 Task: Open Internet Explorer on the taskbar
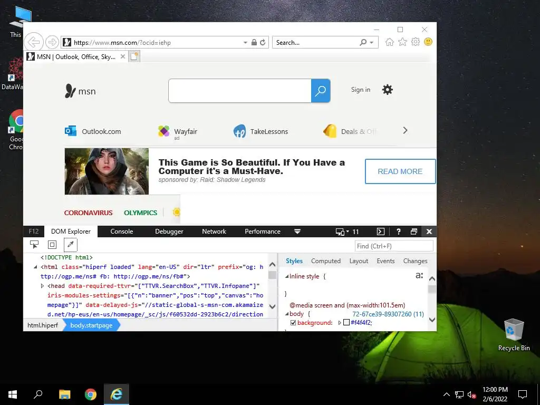(117, 394)
